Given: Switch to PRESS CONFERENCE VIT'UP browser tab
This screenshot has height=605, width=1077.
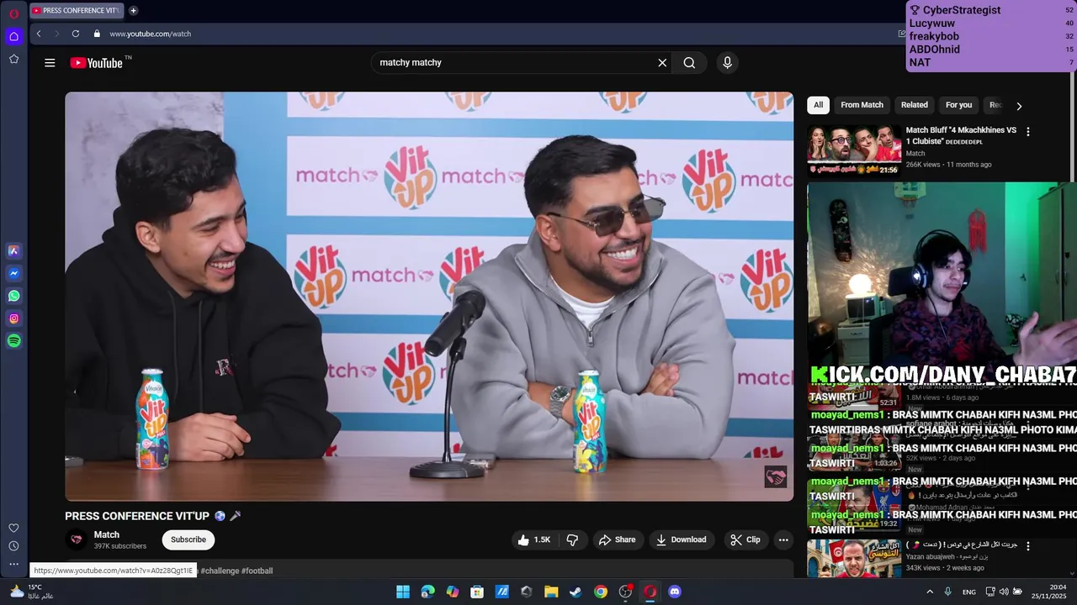Looking at the screenshot, I should 77,11.
